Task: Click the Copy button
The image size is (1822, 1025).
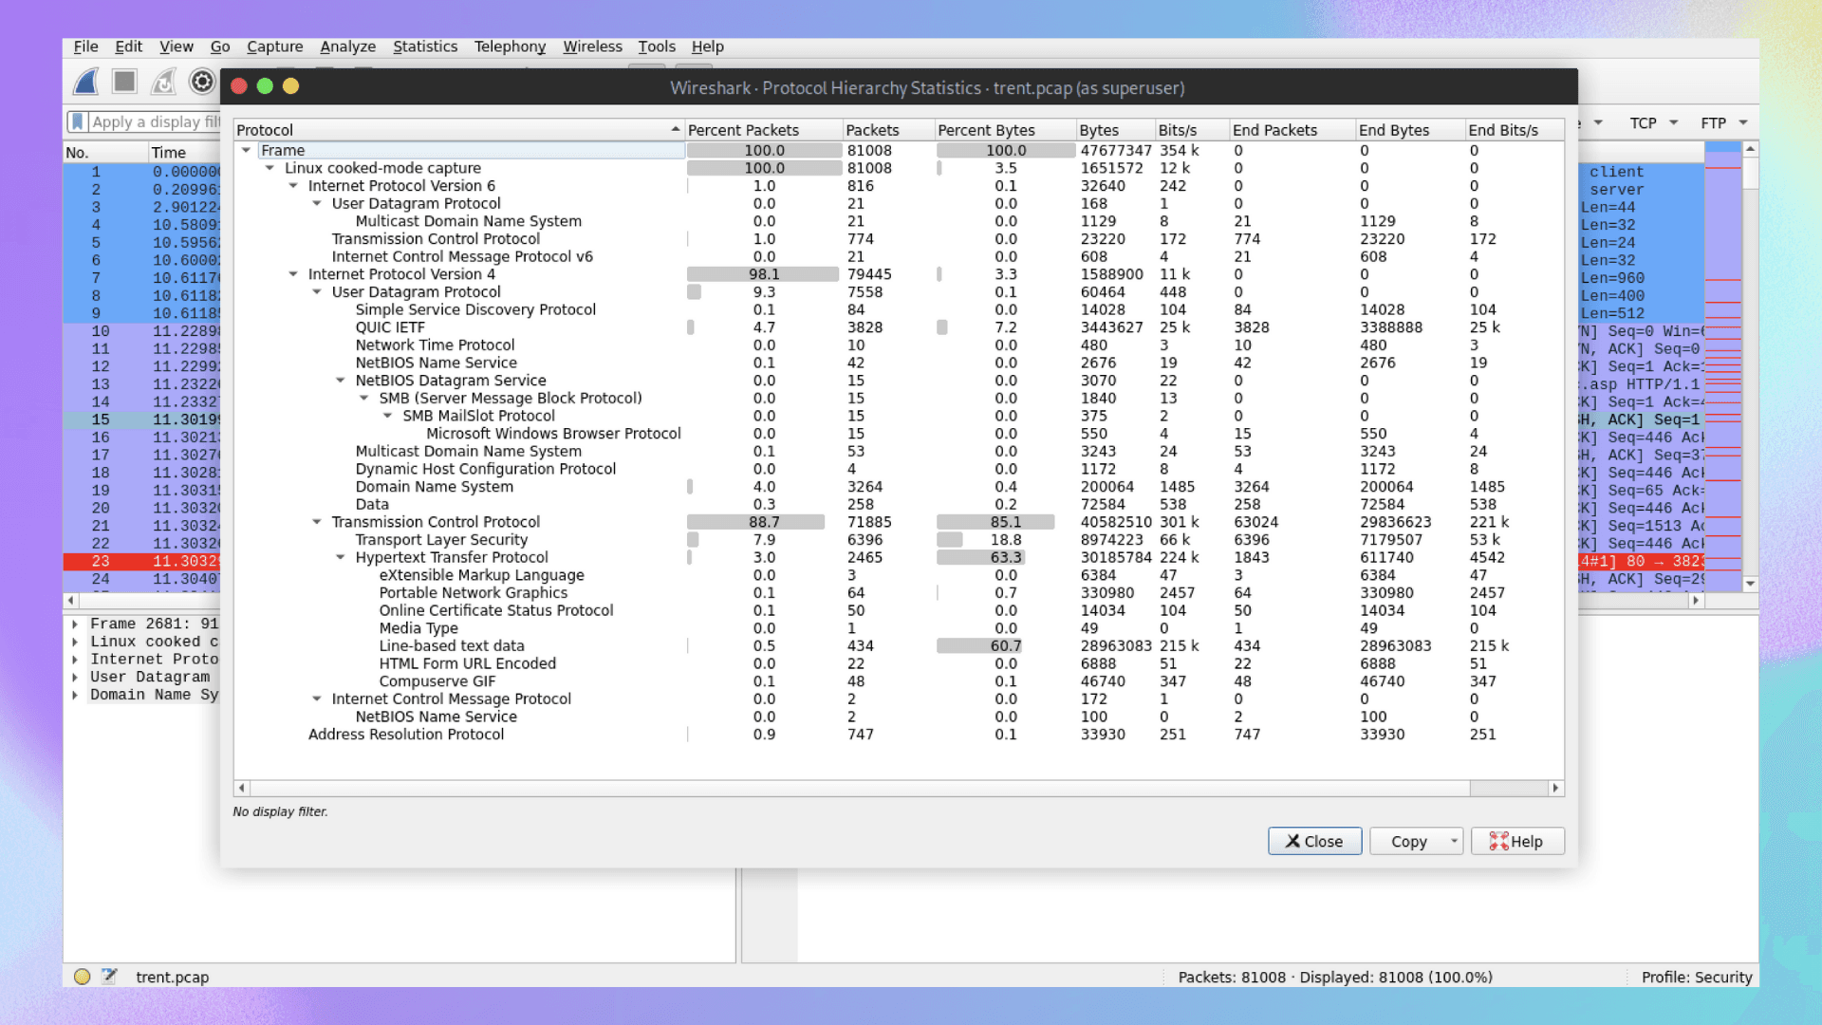Action: pyautogui.click(x=1408, y=841)
